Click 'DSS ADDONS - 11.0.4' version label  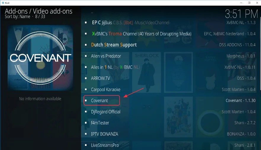click(237, 45)
